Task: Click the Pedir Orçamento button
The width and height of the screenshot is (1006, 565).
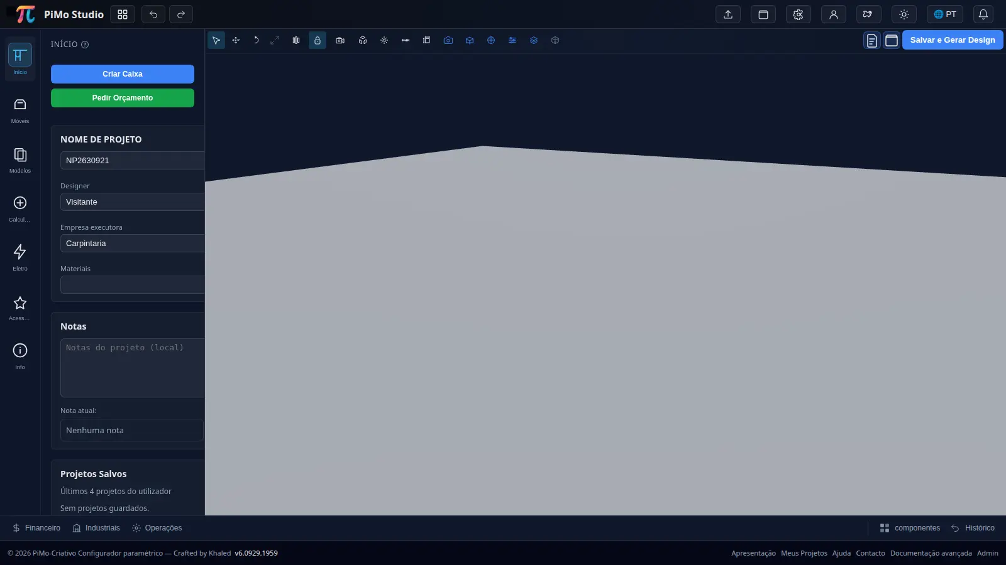Action: (123, 98)
